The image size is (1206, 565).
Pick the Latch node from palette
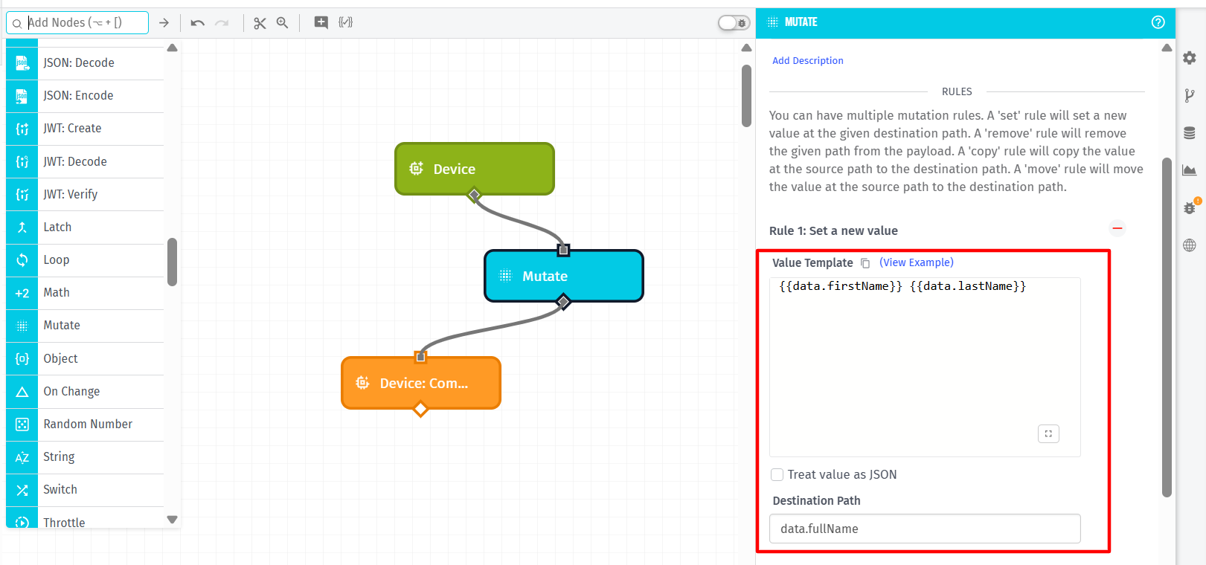click(85, 227)
